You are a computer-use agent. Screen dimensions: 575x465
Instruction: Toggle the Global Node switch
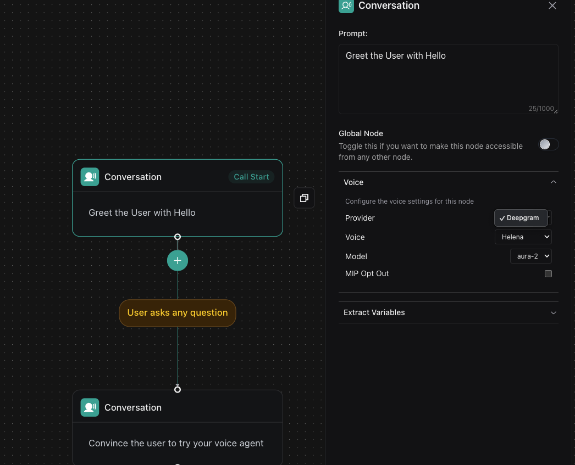point(548,144)
